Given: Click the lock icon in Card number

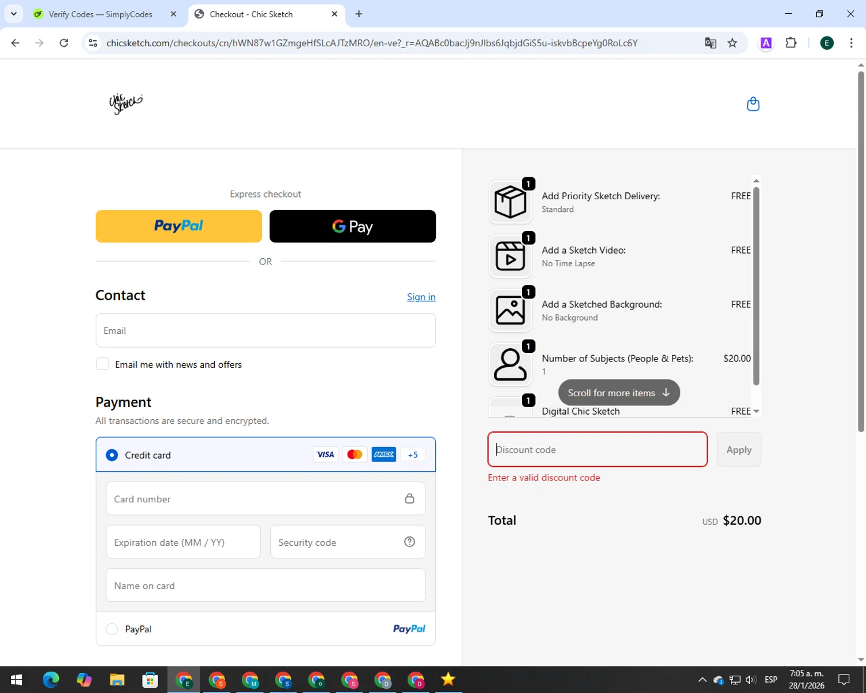Looking at the screenshot, I should pyautogui.click(x=409, y=498).
